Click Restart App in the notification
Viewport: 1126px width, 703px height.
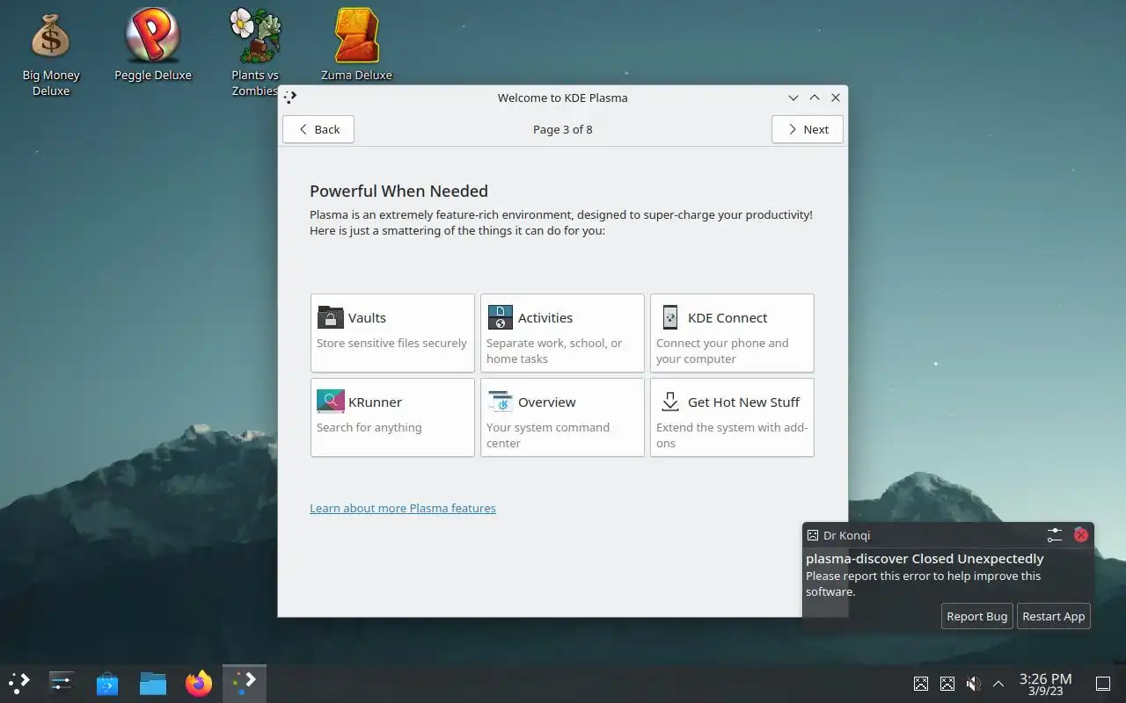(1053, 616)
